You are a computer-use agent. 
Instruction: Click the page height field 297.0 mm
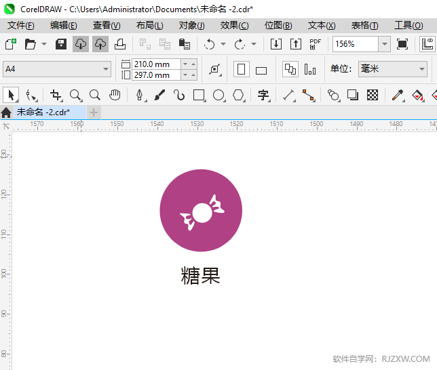click(x=156, y=75)
